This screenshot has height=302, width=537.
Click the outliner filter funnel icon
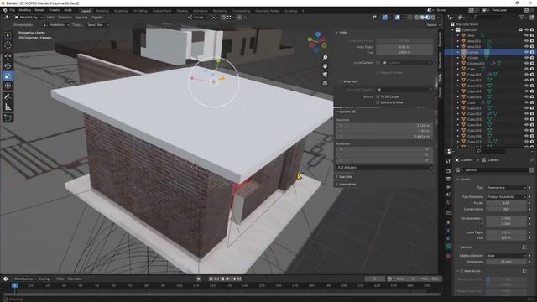tap(521, 17)
